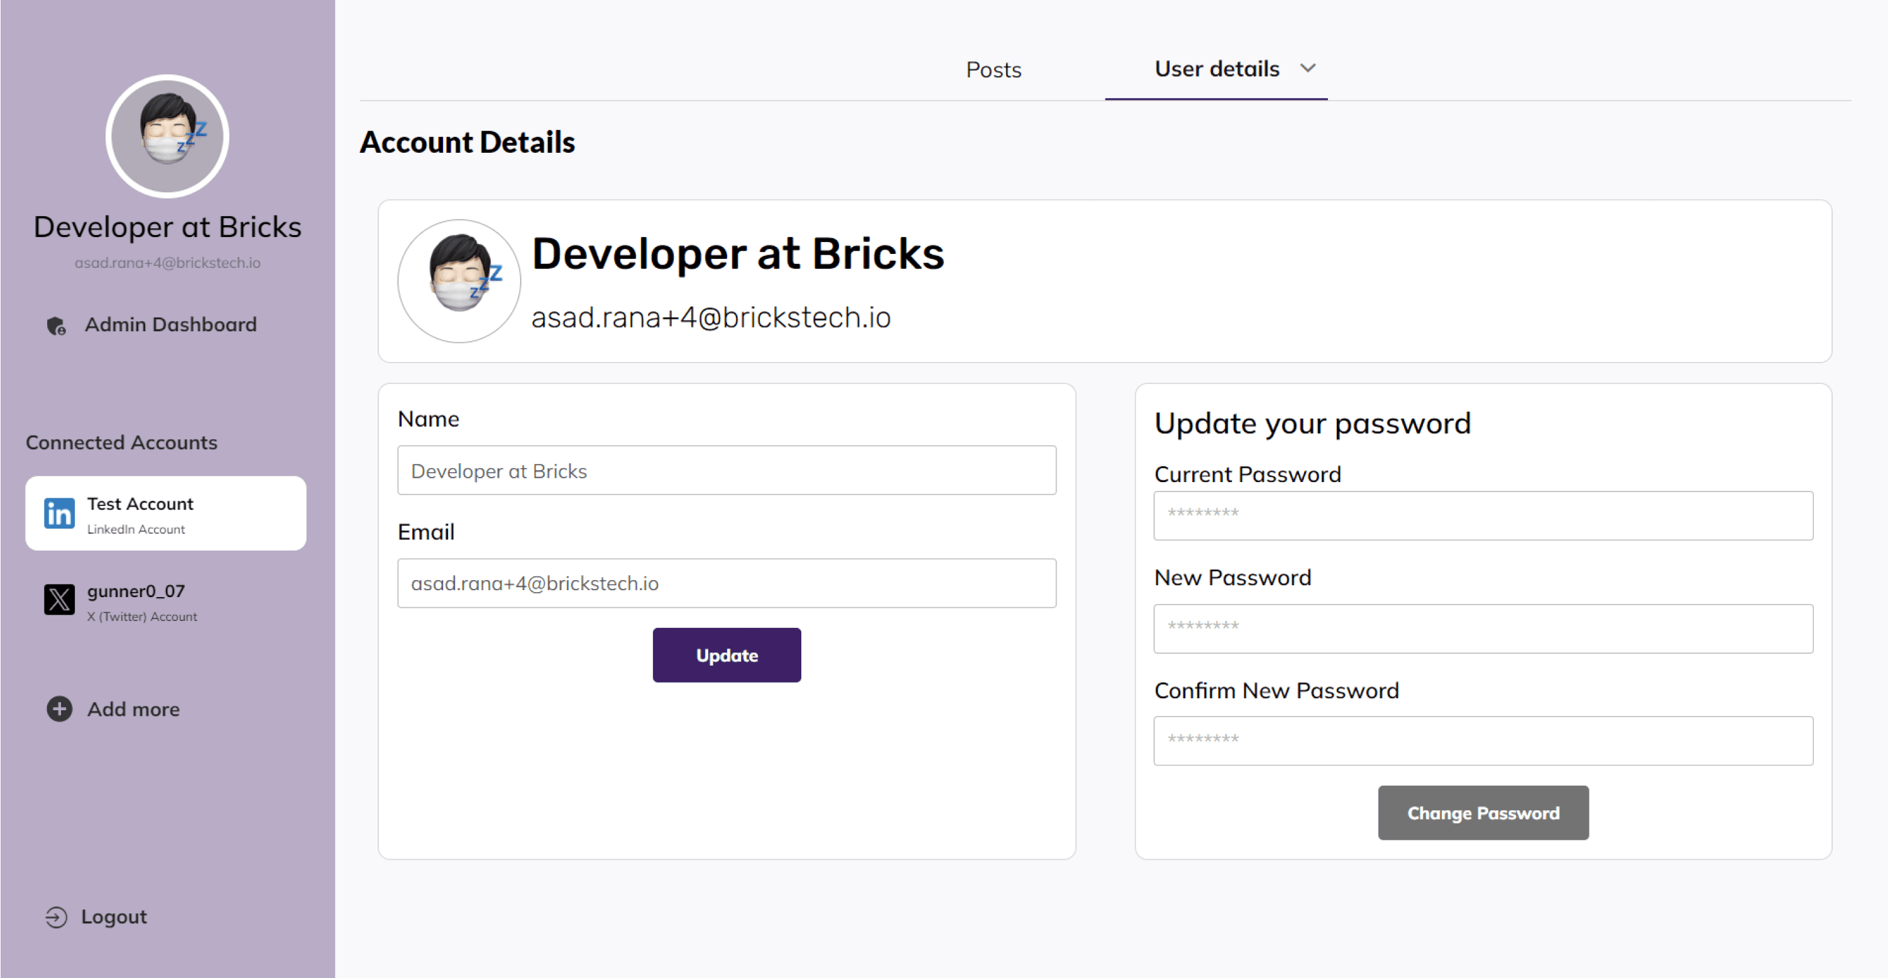
Task: Switch to the Posts tab
Action: [x=993, y=70]
